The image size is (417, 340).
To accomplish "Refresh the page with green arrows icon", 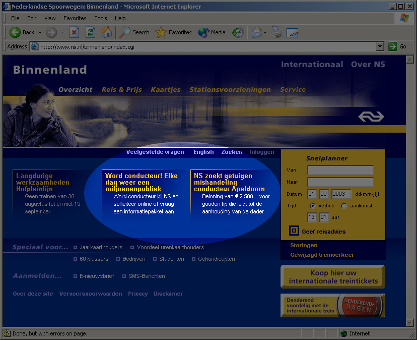I will pyautogui.click(x=91, y=32).
